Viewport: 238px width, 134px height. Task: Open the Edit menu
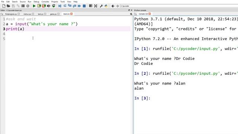click(x=8, y=1)
